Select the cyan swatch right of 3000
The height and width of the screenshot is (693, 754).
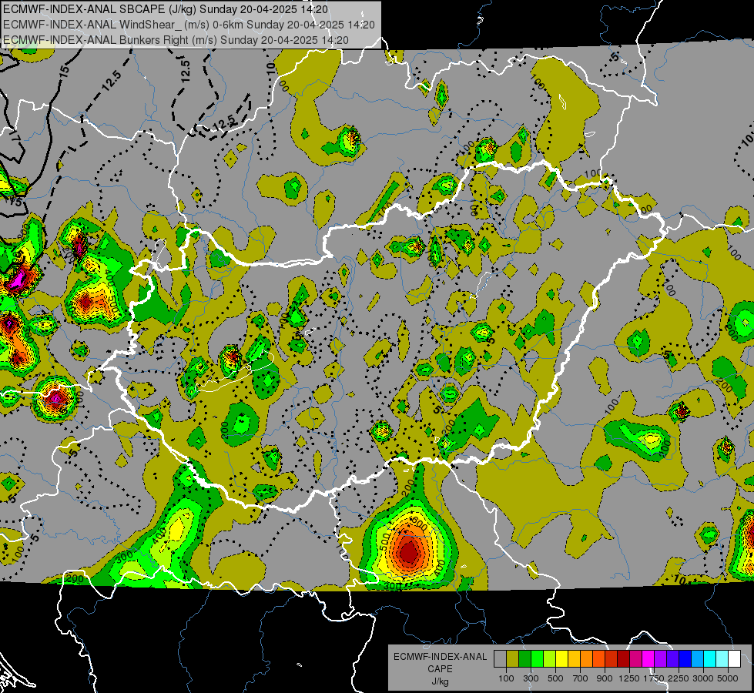(x=710, y=658)
